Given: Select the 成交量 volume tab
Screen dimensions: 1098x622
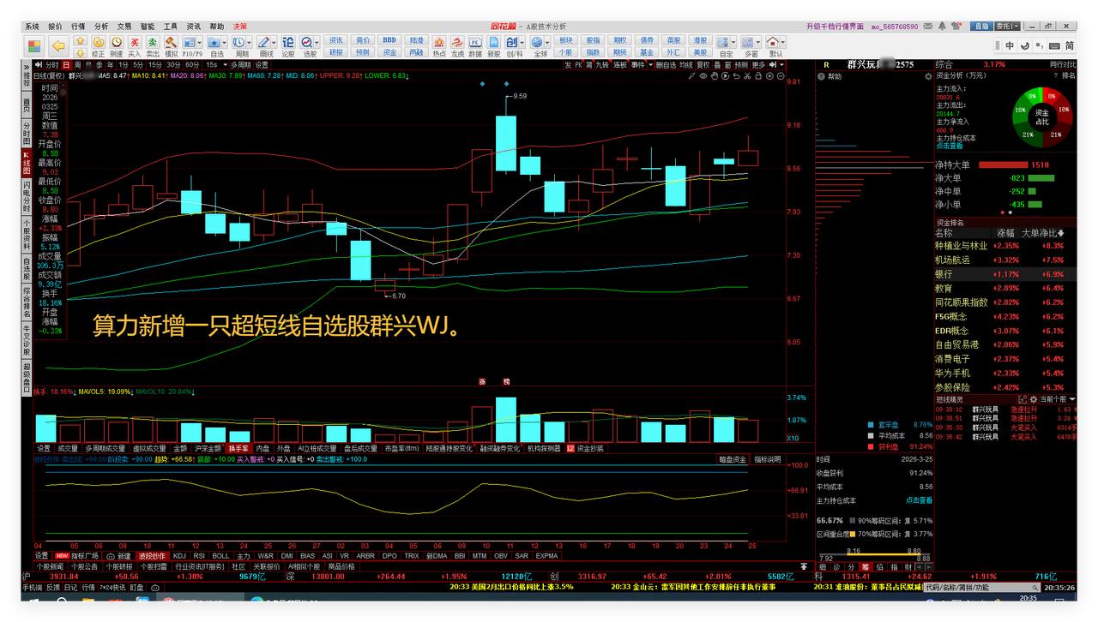Looking at the screenshot, I should click(68, 448).
